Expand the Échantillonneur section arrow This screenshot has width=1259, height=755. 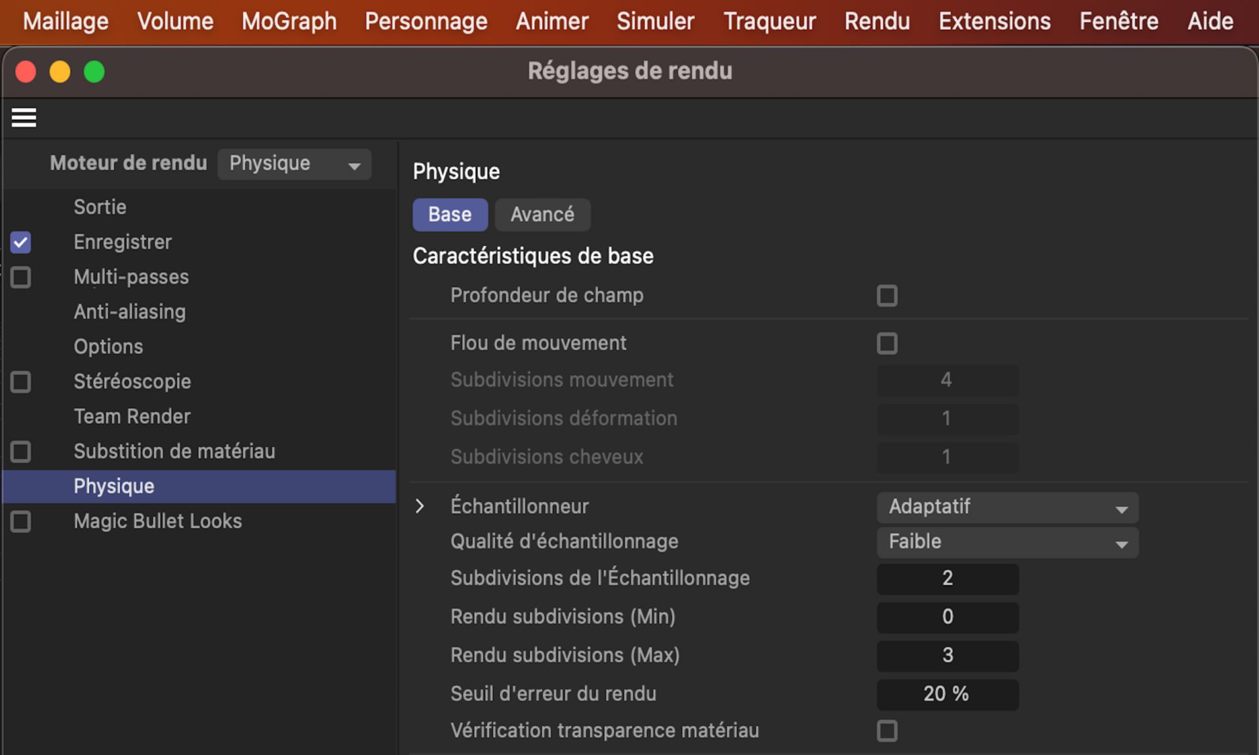pyautogui.click(x=420, y=507)
